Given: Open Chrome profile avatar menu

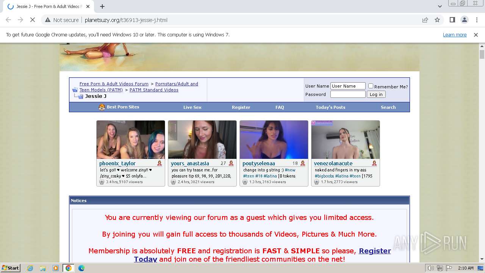Looking at the screenshot, I should [464, 20].
